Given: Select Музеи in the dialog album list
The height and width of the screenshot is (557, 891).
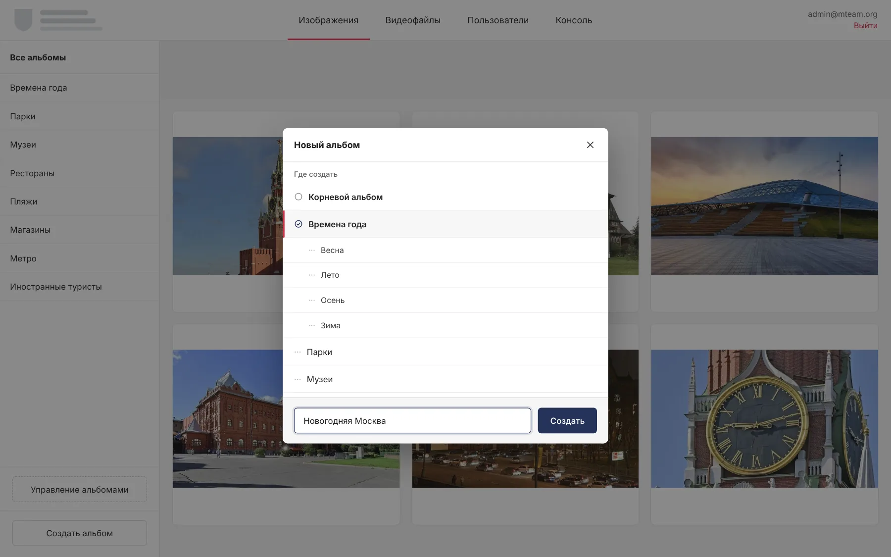Looking at the screenshot, I should point(445,379).
